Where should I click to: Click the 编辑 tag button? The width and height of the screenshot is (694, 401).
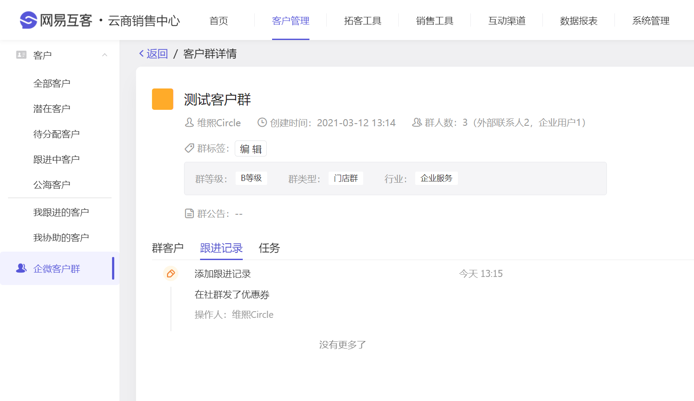click(x=251, y=149)
